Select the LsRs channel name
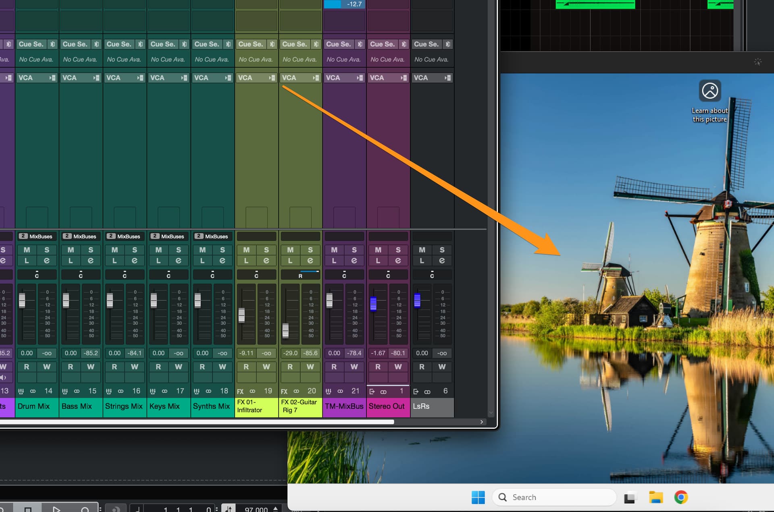 point(432,406)
